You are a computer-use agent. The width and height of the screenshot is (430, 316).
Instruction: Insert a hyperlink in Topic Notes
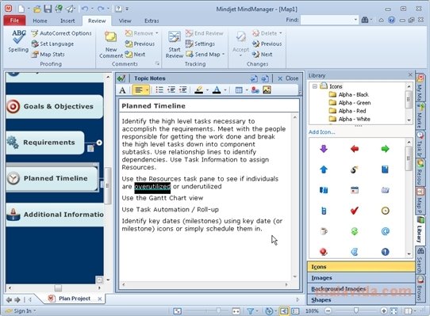pos(255,89)
